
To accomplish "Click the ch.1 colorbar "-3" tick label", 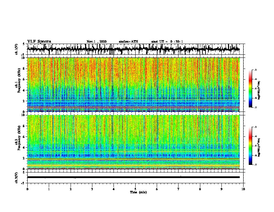I will 255,70.
